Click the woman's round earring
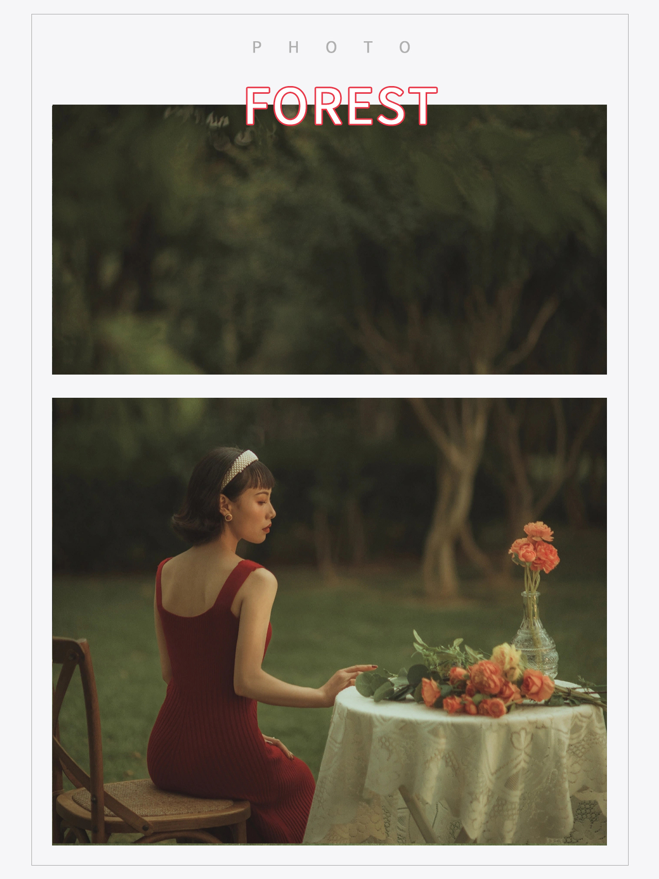The width and height of the screenshot is (659, 879). coord(228,517)
